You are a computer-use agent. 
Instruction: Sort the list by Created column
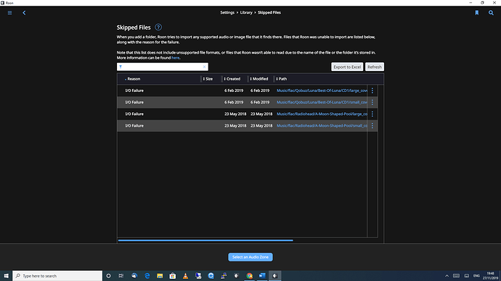[232, 79]
